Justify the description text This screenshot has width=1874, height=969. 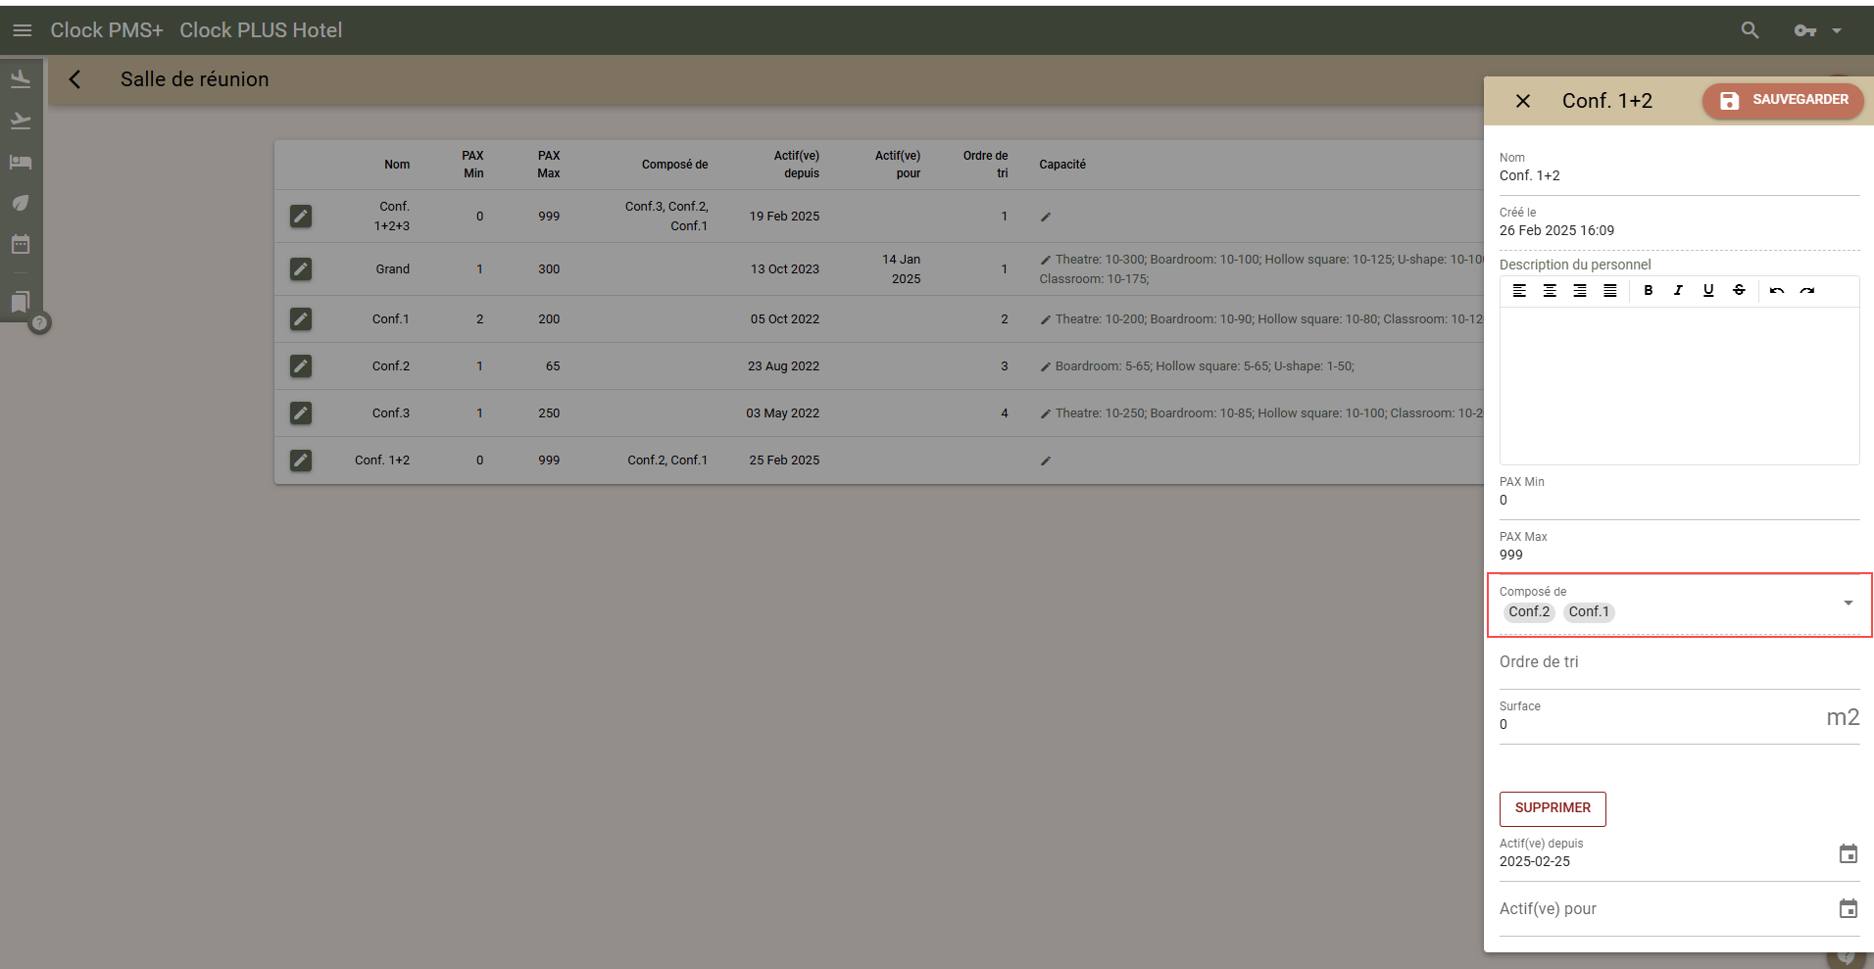[1610, 291]
